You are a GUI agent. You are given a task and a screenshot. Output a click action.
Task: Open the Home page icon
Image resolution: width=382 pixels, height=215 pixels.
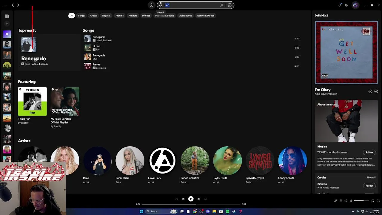(x=152, y=5)
